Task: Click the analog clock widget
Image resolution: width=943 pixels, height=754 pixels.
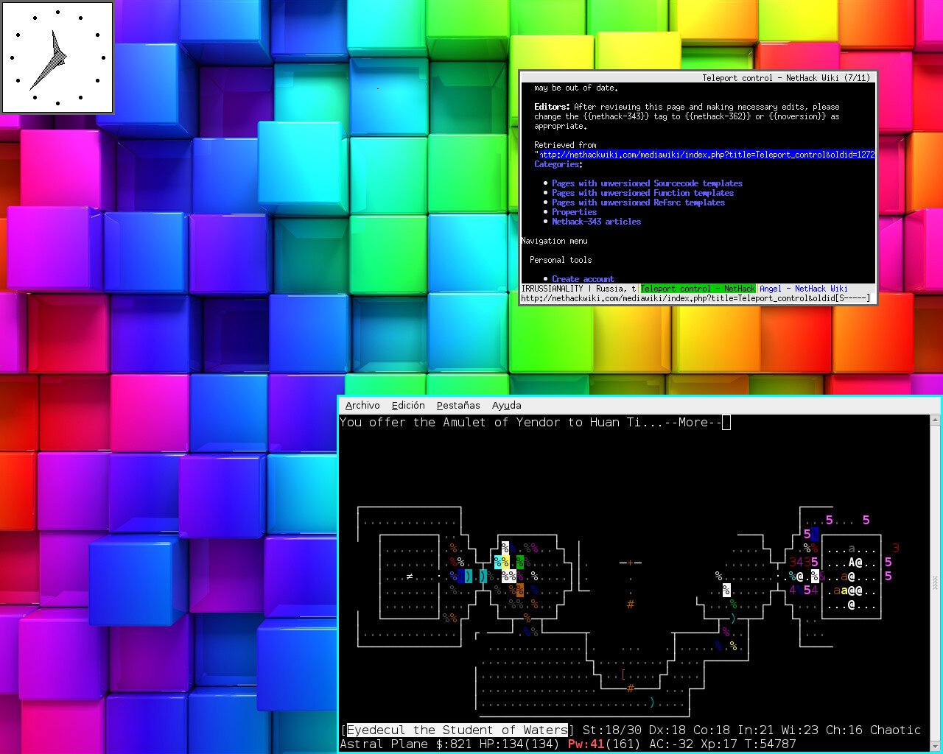Action: pyautogui.click(x=57, y=57)
